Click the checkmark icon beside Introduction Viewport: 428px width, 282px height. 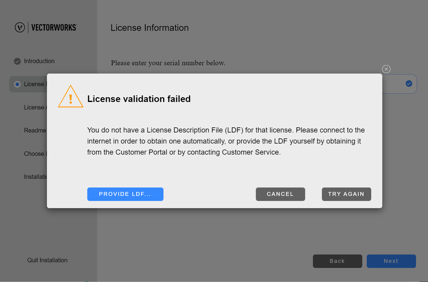click(17, 61)
